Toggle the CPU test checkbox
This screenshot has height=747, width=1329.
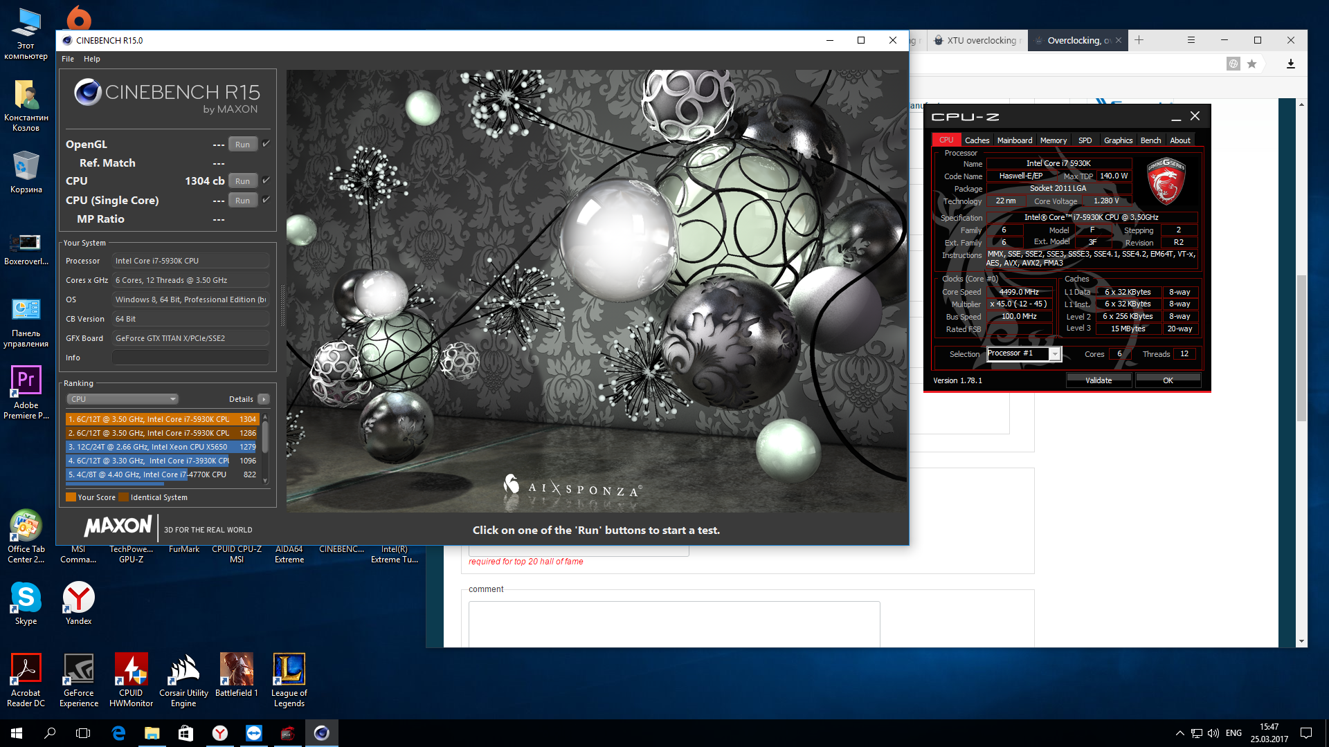click(x=266, y=181)
